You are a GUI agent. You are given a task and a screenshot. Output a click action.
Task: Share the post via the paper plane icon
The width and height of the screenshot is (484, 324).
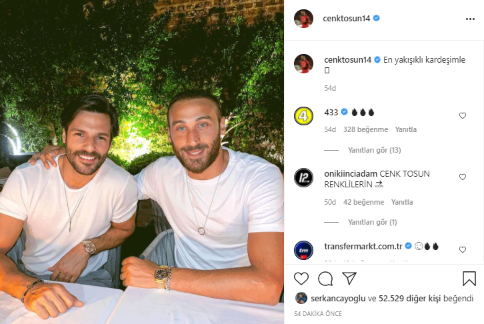point(349,278)
